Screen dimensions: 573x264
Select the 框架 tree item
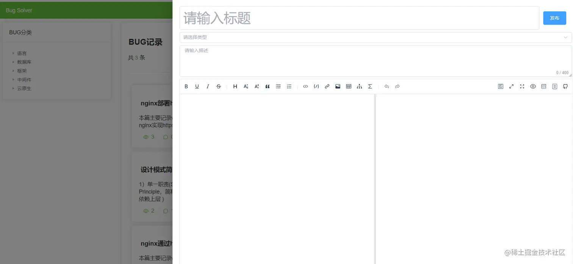click(22, 71)
